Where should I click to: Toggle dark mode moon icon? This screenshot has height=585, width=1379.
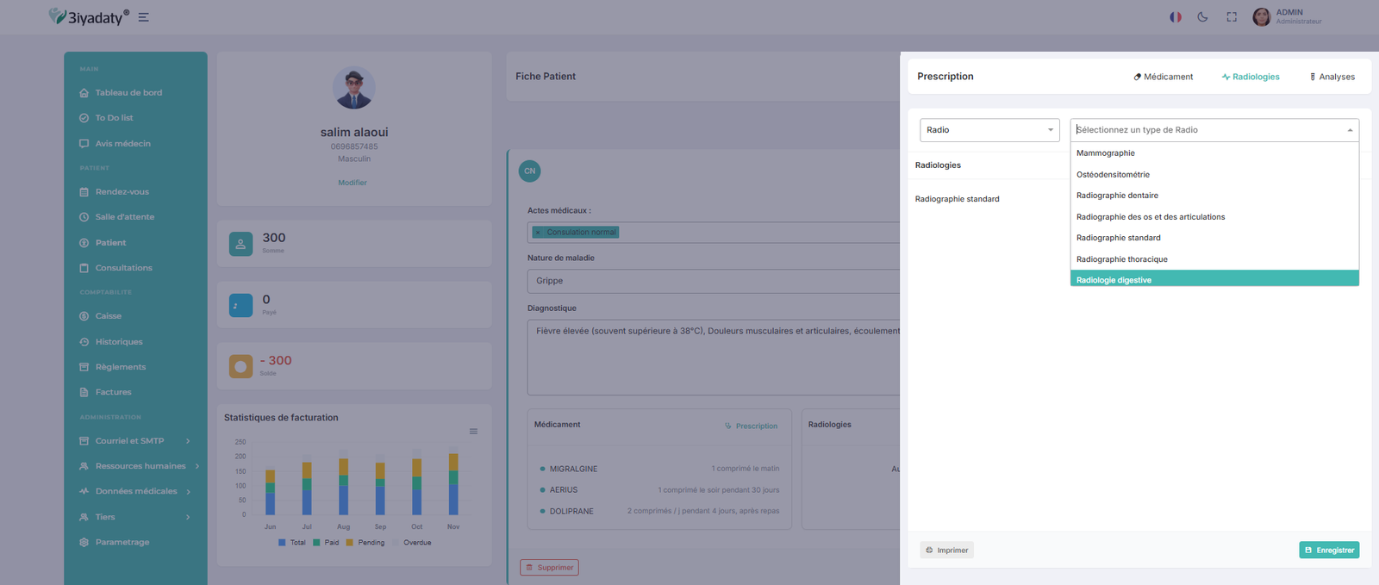(1202, 17)
